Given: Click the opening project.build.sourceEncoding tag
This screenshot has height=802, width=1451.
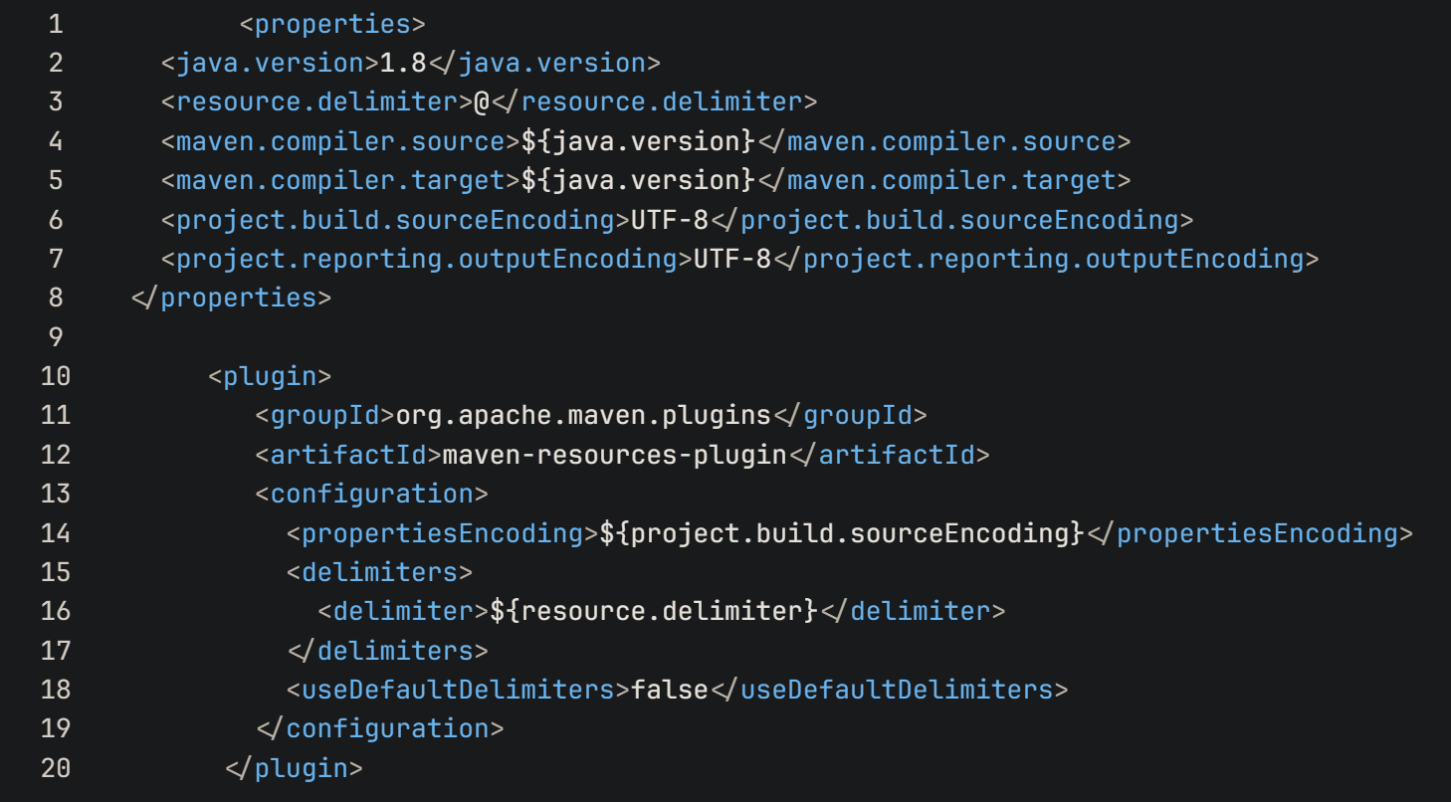Looking at the screenshot, I should coord(396,219).
